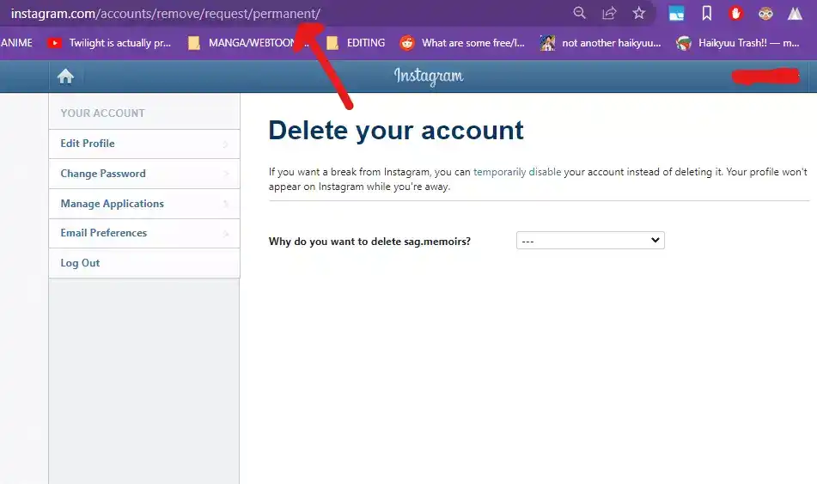The image size is (817, 484).
Task: Click the 'YOUR ACCOUNT' sidebar header
Action: click(102, 113)
